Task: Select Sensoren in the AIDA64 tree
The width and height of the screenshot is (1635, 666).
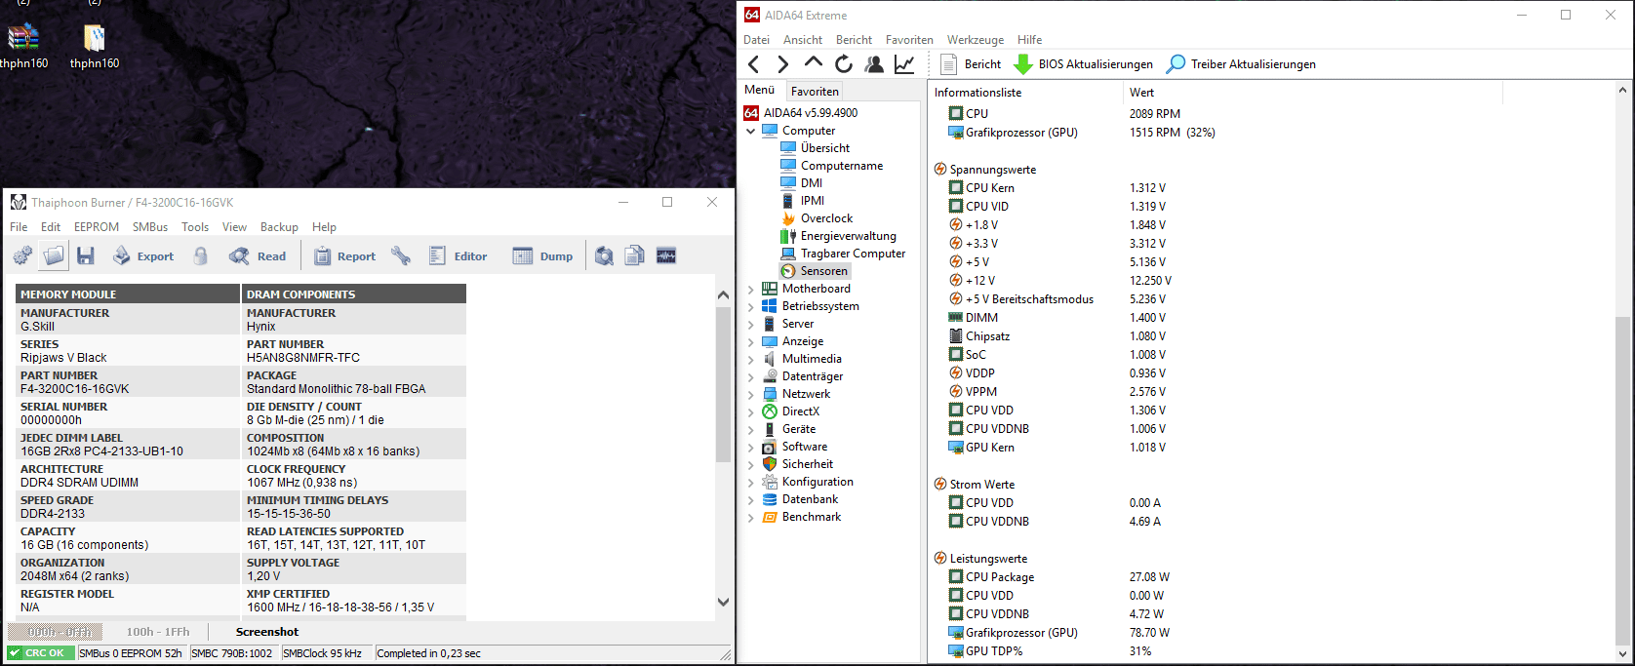Action: [x=815, y=271]
